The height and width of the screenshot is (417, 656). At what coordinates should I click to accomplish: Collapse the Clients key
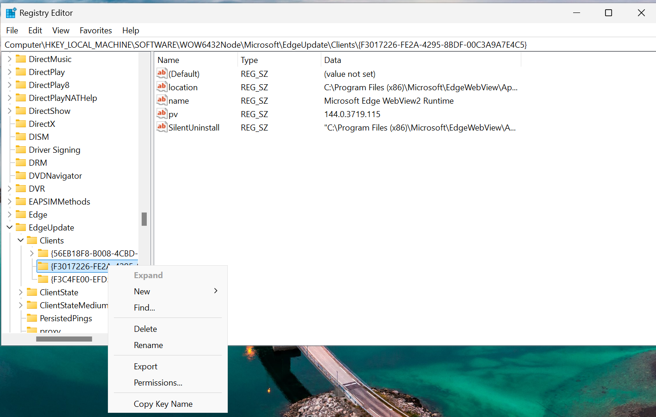tap(20, 240)
